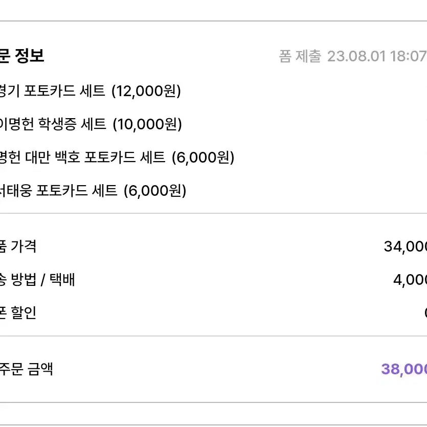Click the 배송 방법 / 택배 row label
This screenshot has height=427, width=427.
coord(37,280)
